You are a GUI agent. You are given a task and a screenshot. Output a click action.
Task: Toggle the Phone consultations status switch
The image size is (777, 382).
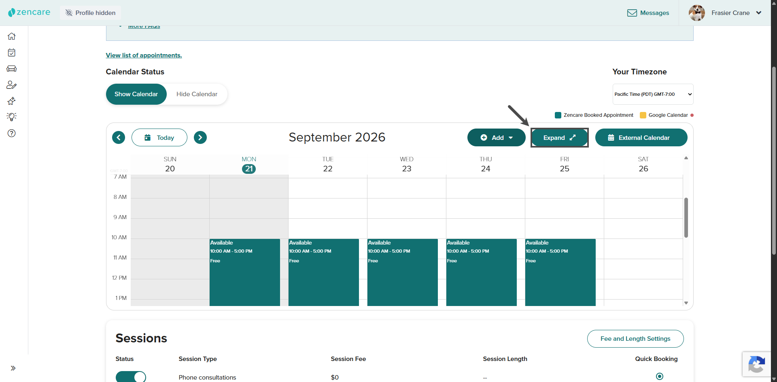tap(131, 377)
